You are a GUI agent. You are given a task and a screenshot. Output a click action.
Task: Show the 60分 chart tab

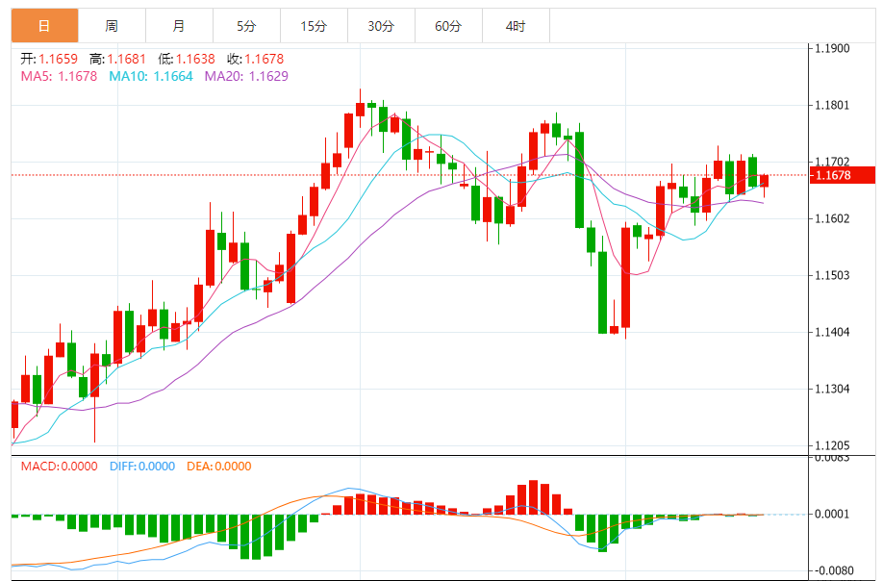pyautogui.click(x=448, y=26)
